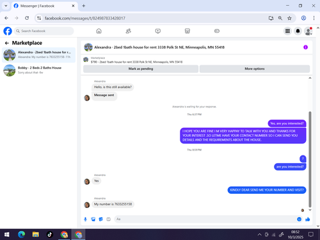Click message 'My number is 7633255158'

point(113,204)
